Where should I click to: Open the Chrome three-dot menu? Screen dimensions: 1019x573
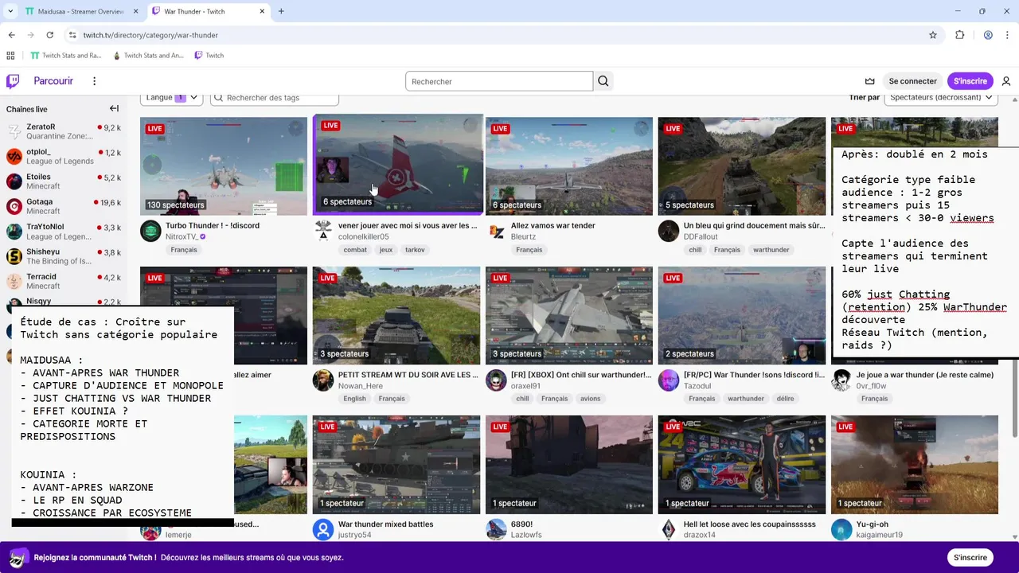1008,35
